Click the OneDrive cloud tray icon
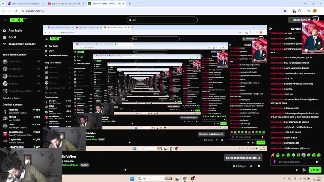 tap(290, 179)
